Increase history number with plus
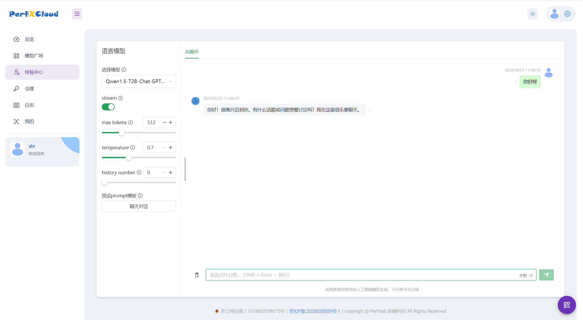This screenshot has height=320, width=583. click(170, 172)
